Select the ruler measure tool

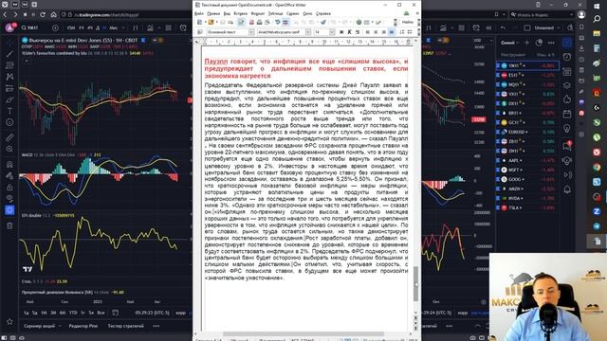9,137
